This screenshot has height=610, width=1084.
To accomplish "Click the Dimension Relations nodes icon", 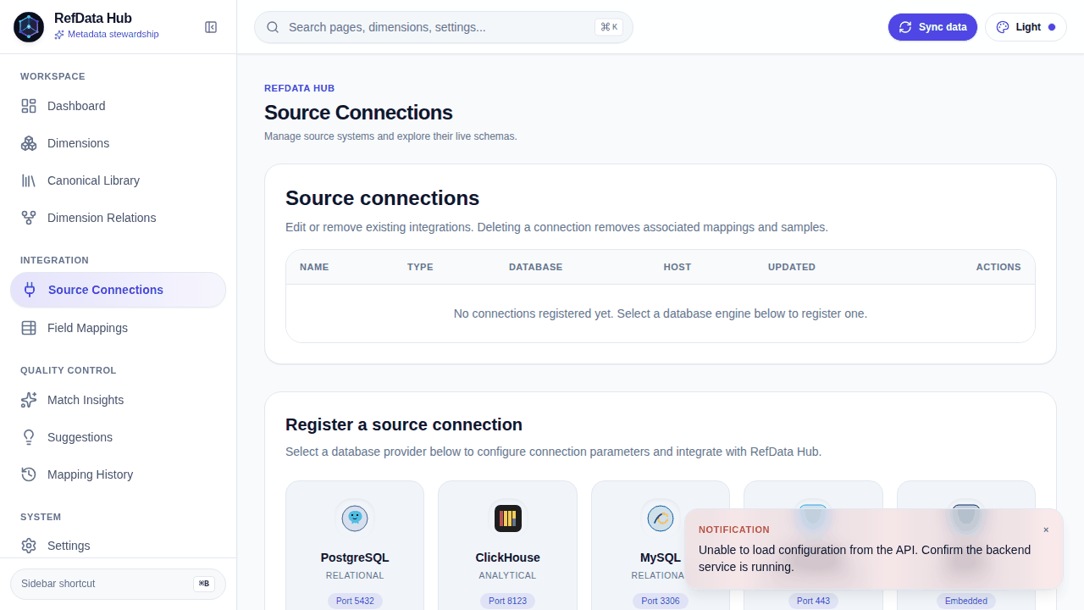I will (x=29, y=218).
